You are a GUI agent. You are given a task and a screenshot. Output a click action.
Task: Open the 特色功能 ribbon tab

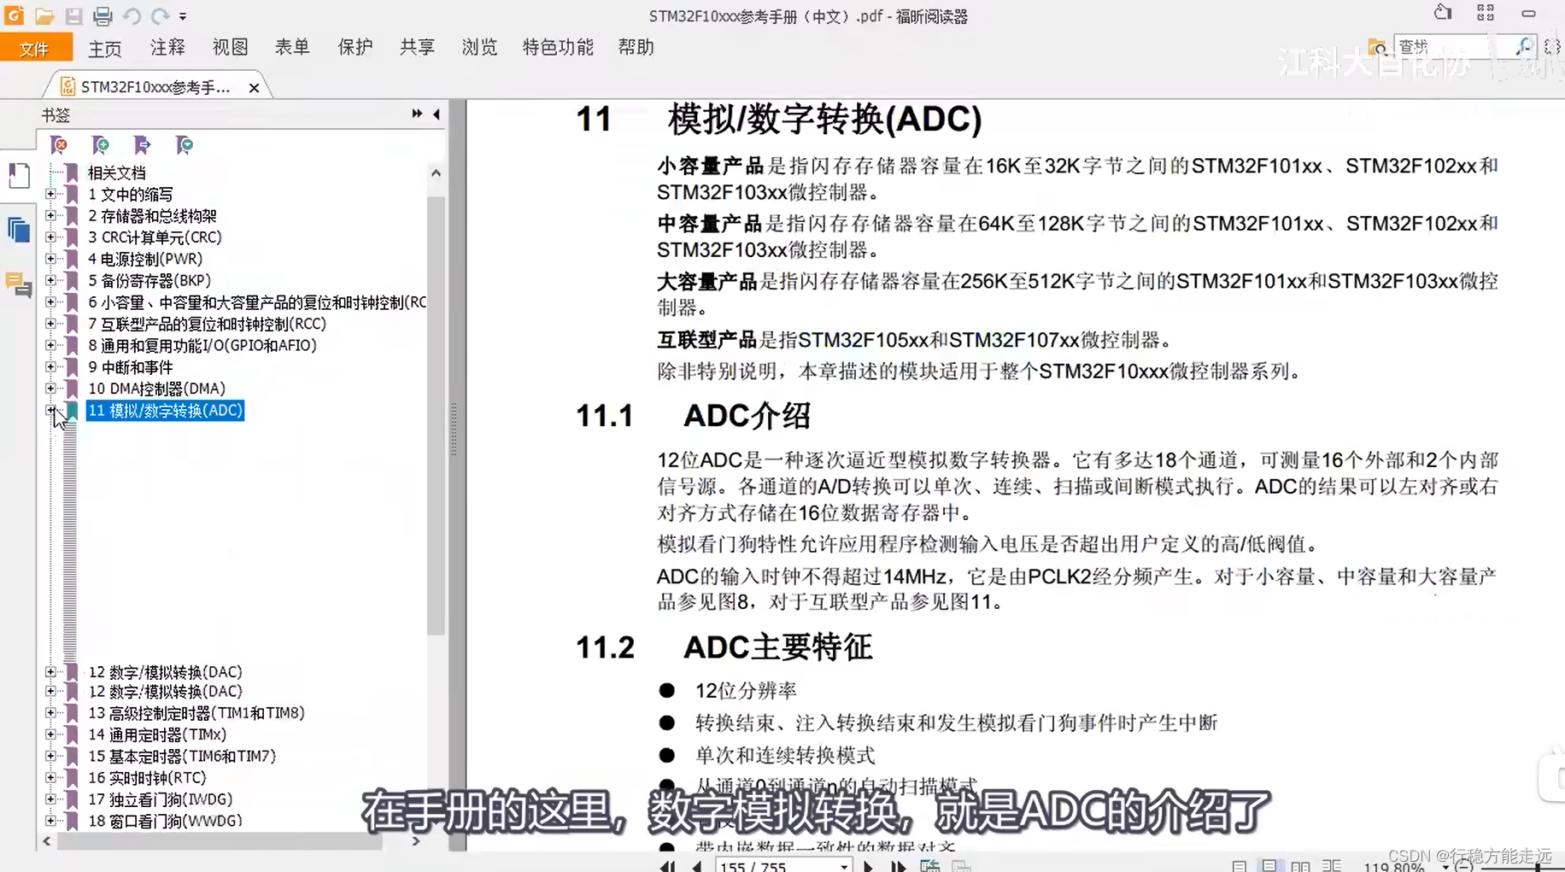tap(558, 48)
